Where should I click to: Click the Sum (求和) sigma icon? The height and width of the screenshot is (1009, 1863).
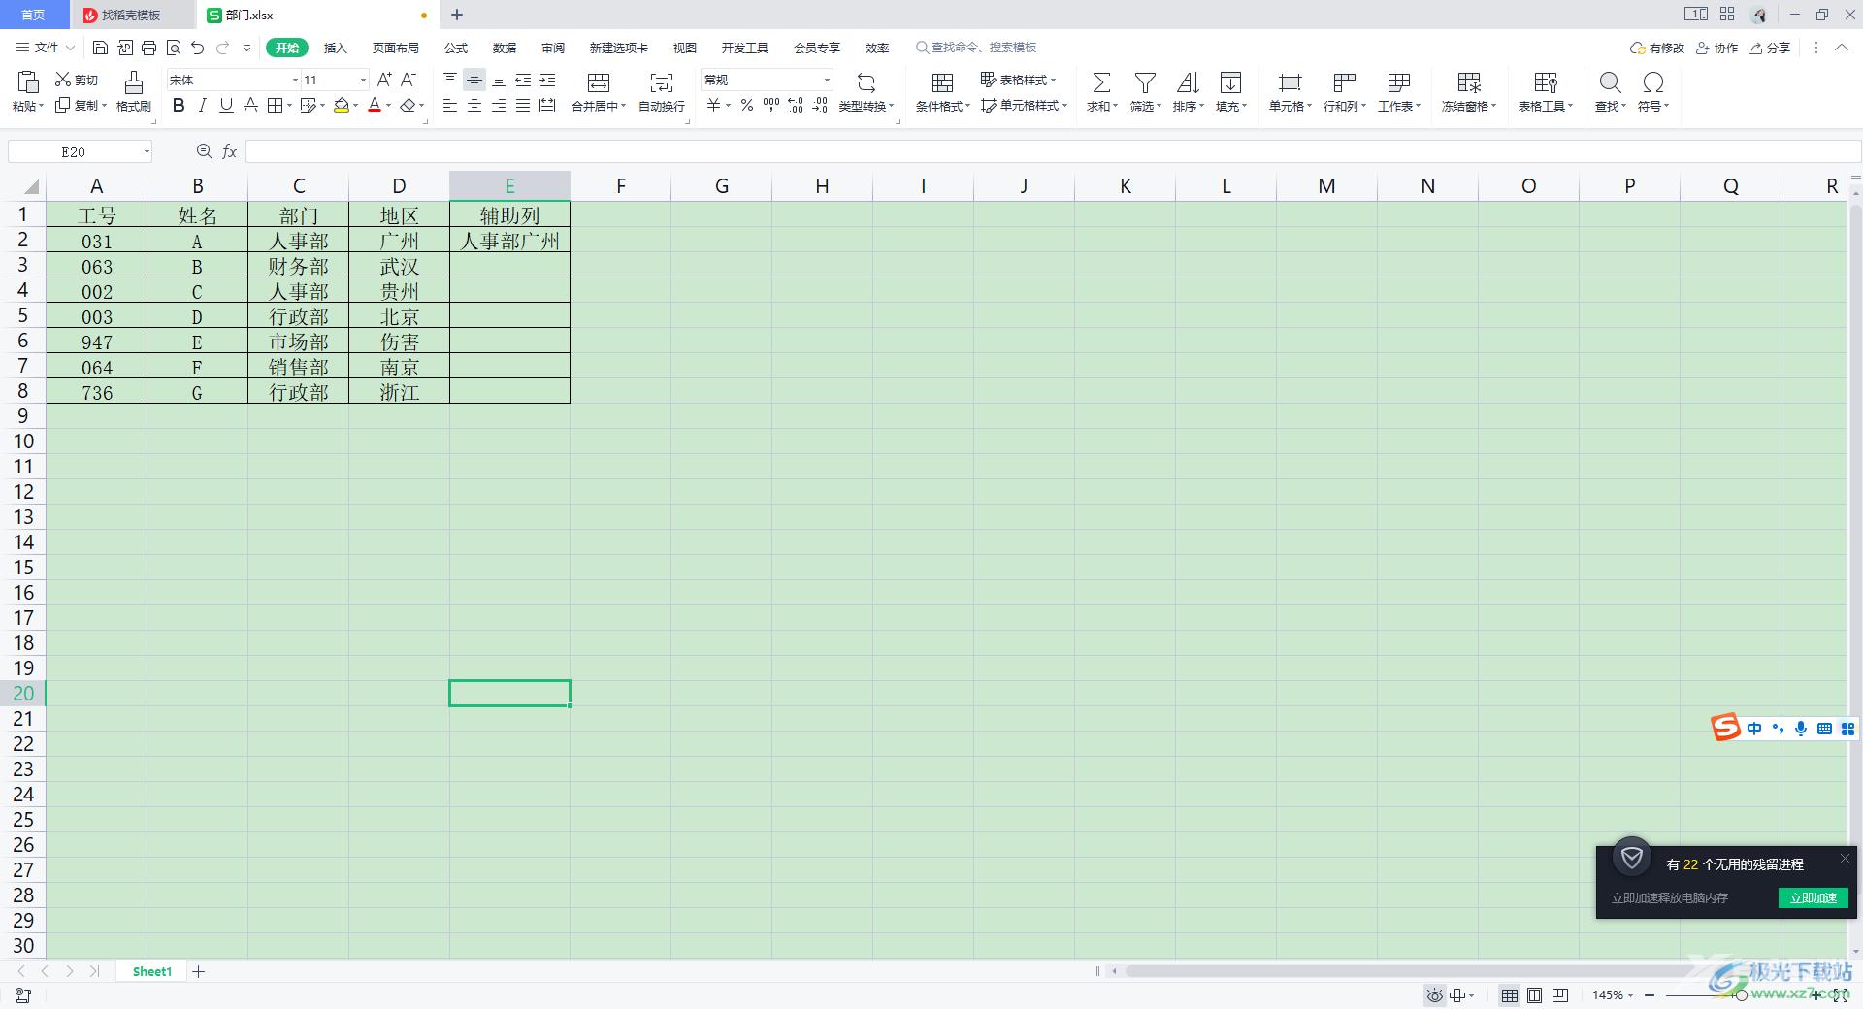(1101, 82)
